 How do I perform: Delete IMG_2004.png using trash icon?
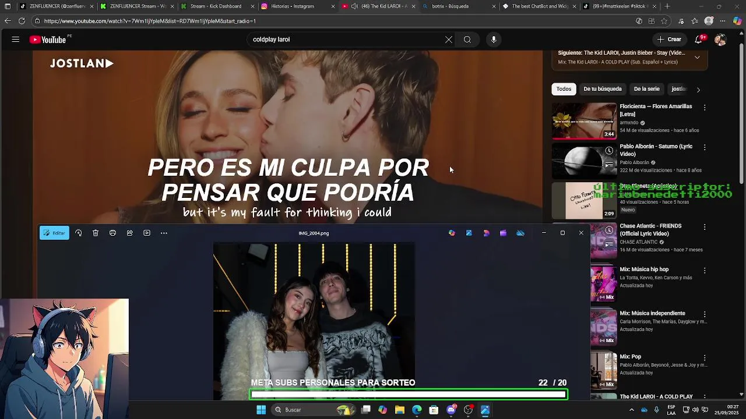click(x=96, y=233)
